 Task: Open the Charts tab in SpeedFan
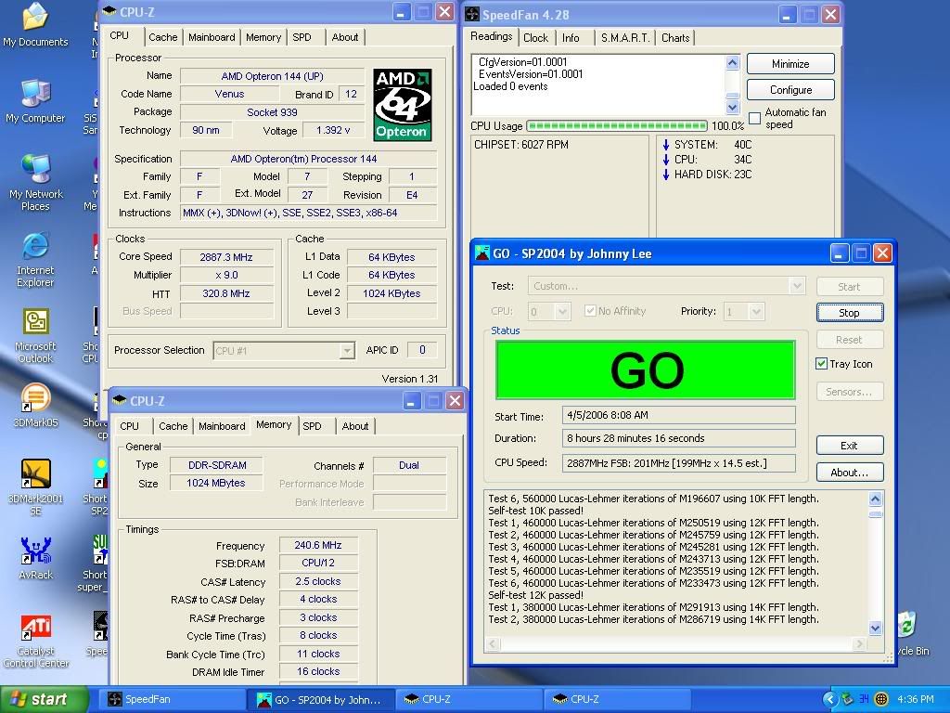coord(675,38)
